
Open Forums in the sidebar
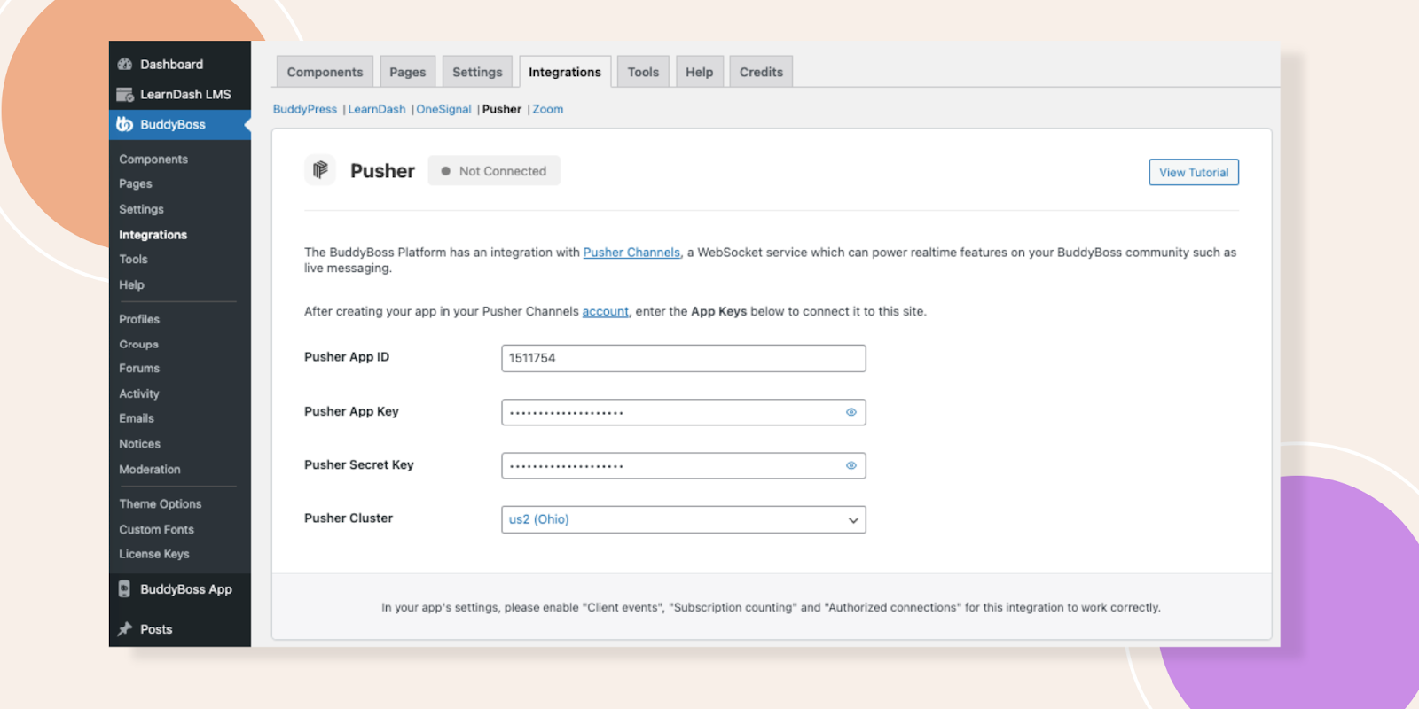140,369
